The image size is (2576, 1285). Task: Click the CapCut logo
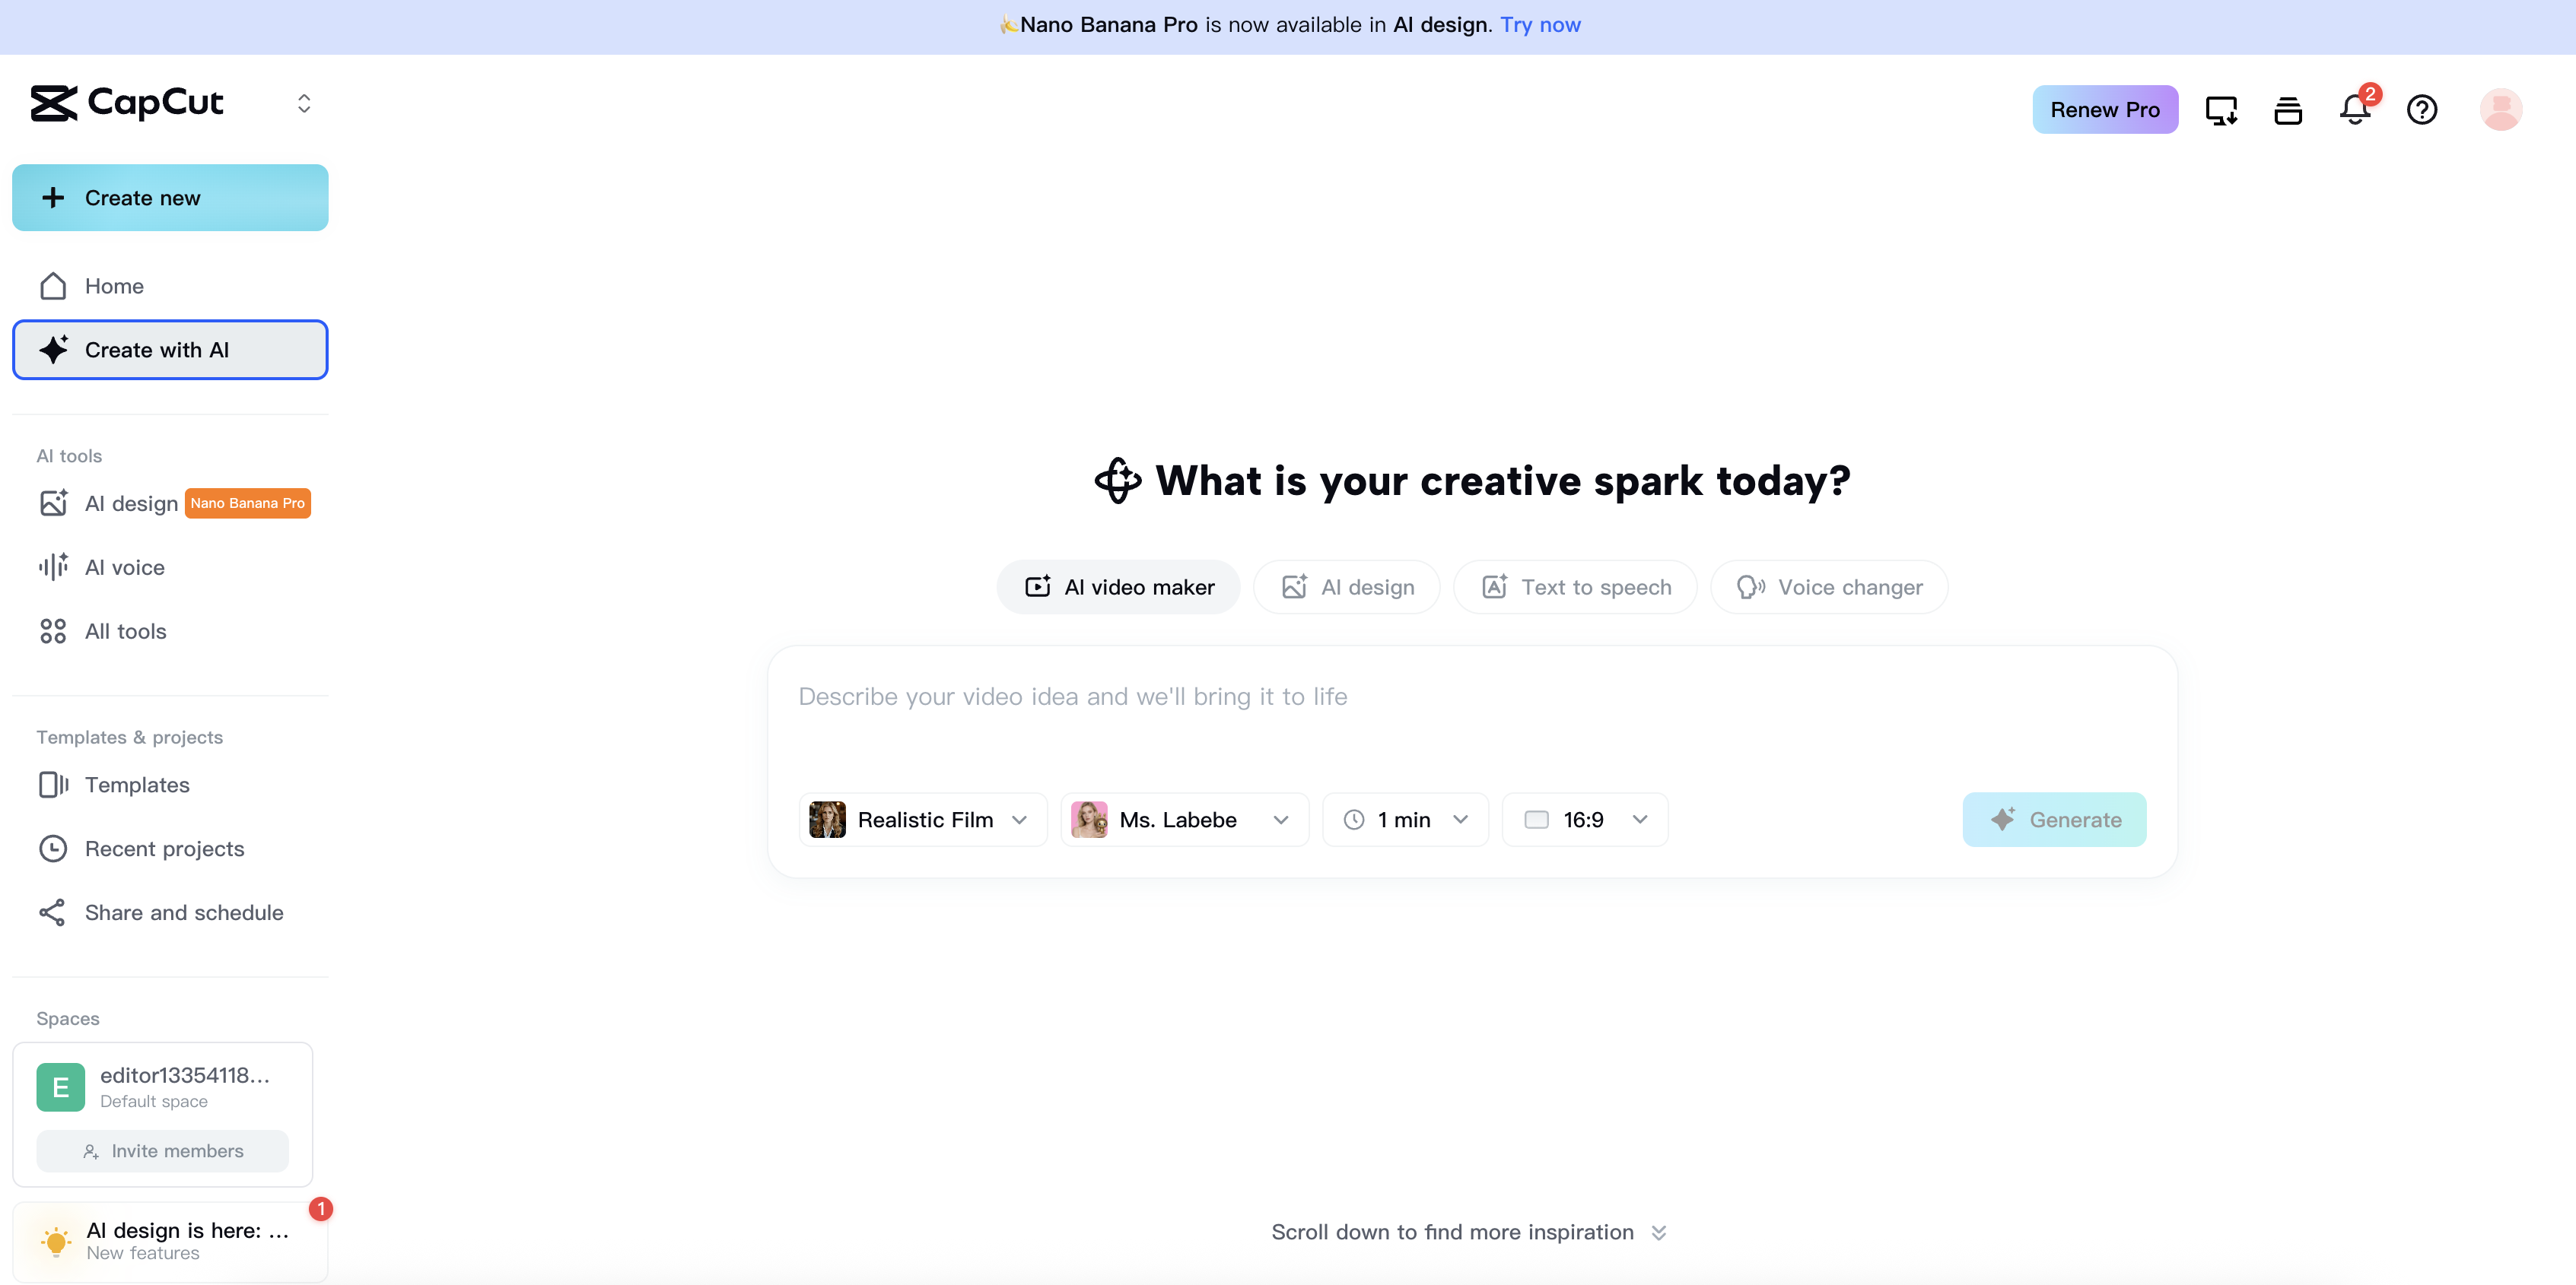click(x=127, y=103)
